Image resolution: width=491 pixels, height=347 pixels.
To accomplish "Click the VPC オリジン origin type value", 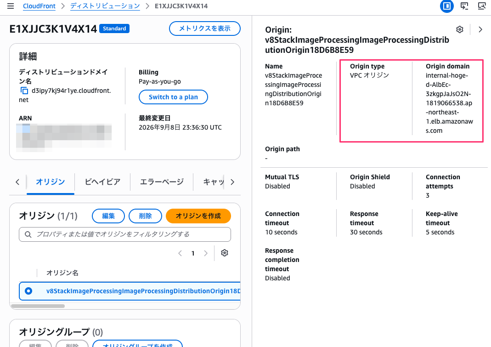I will (x=369, y=75).
